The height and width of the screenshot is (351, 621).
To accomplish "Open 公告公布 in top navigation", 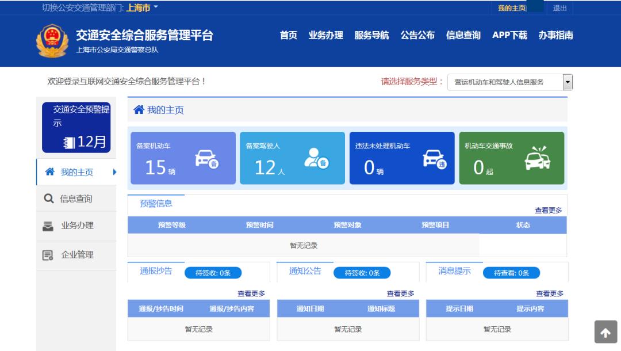I will [x=417, y=35].
